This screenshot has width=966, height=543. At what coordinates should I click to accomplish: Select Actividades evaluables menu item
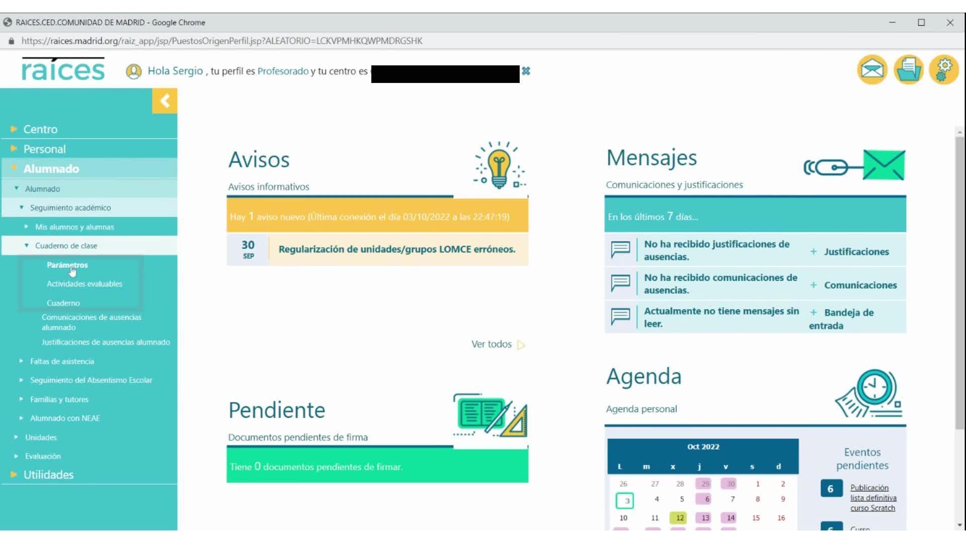tap(85, 284)
